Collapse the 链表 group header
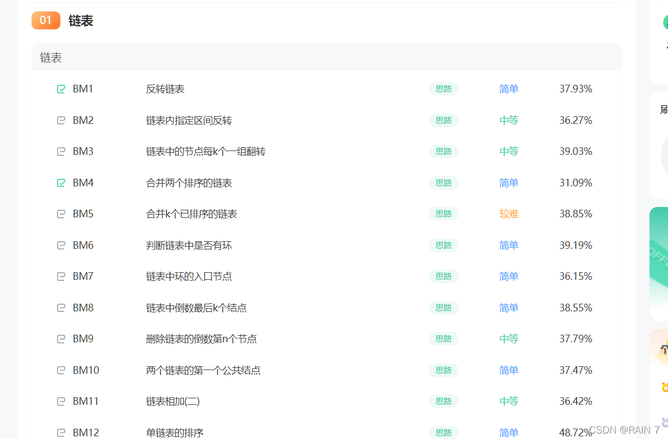Viewport: 668px width, 439px height. tap(50, 58)
